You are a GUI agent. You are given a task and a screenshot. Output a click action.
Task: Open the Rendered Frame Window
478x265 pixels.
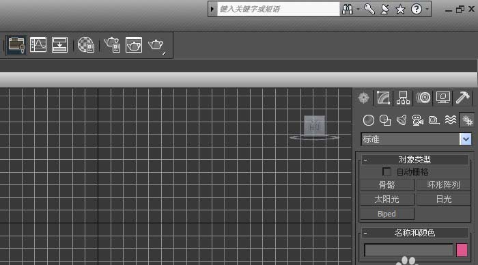click(134, 45)
